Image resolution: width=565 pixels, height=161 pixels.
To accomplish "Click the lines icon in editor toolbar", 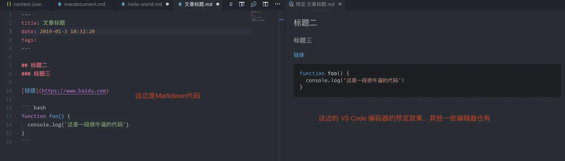I will pos(231,4).
